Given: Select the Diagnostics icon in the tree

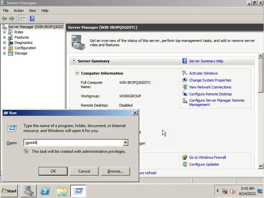Looking at the screenshot, I should [11, 43].
